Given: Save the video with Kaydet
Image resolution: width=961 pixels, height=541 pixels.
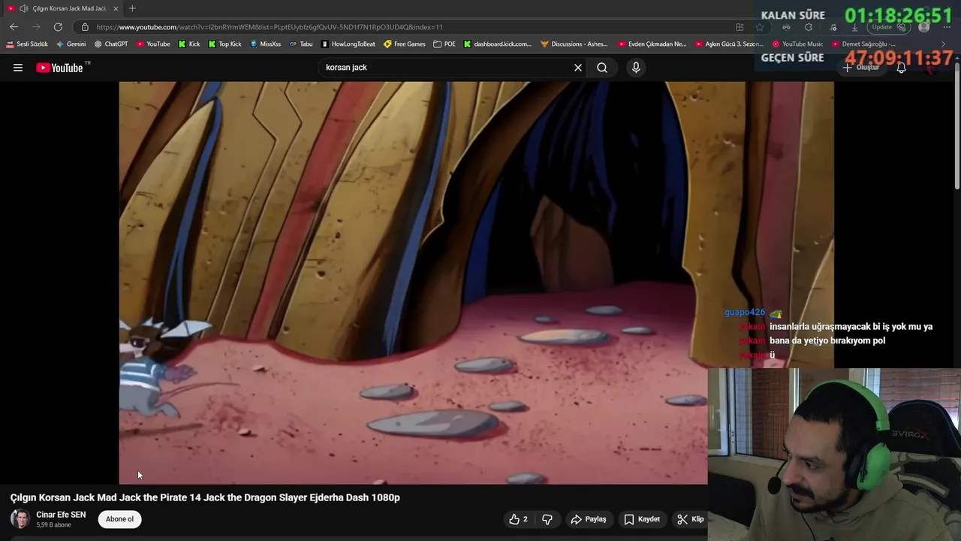Looking at the screenshot, I should (642, 519).
